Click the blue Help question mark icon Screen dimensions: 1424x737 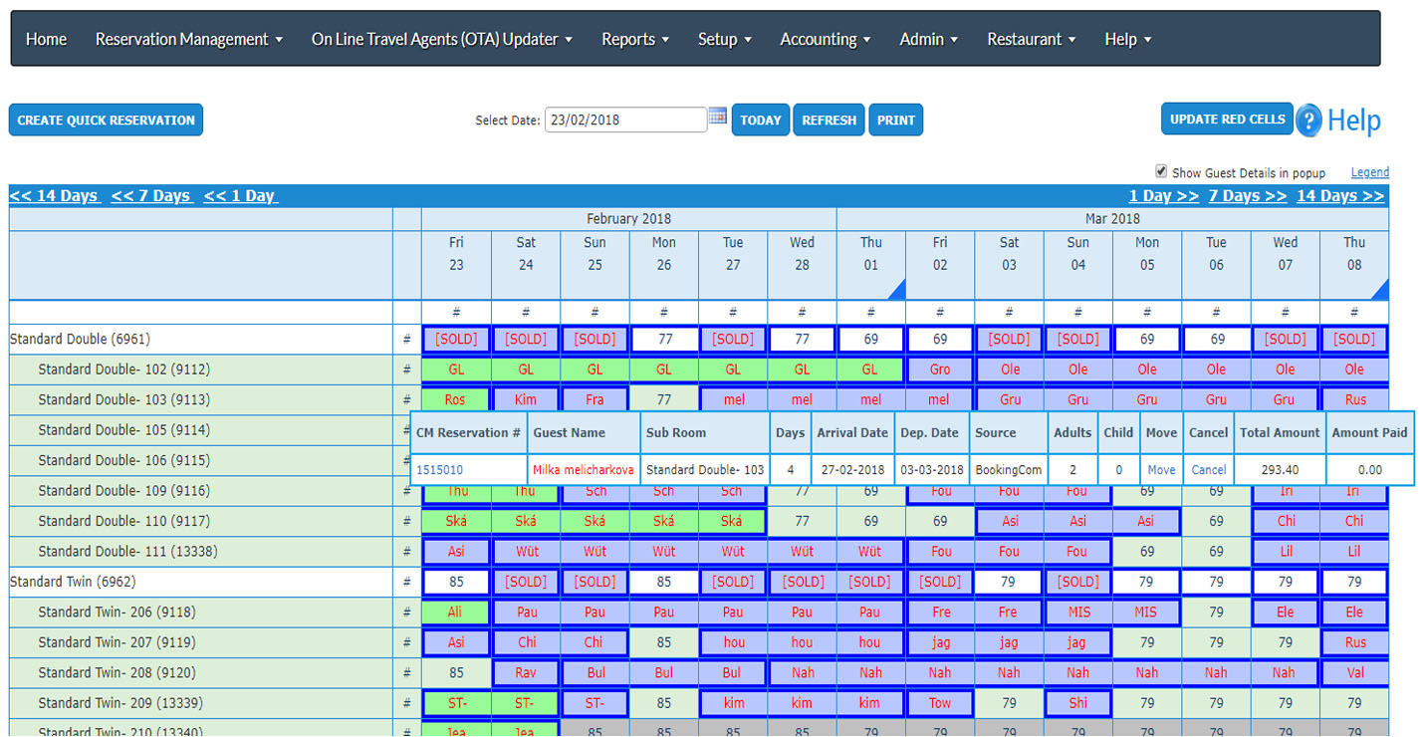pyautogui.click(x=1308, y=121)
